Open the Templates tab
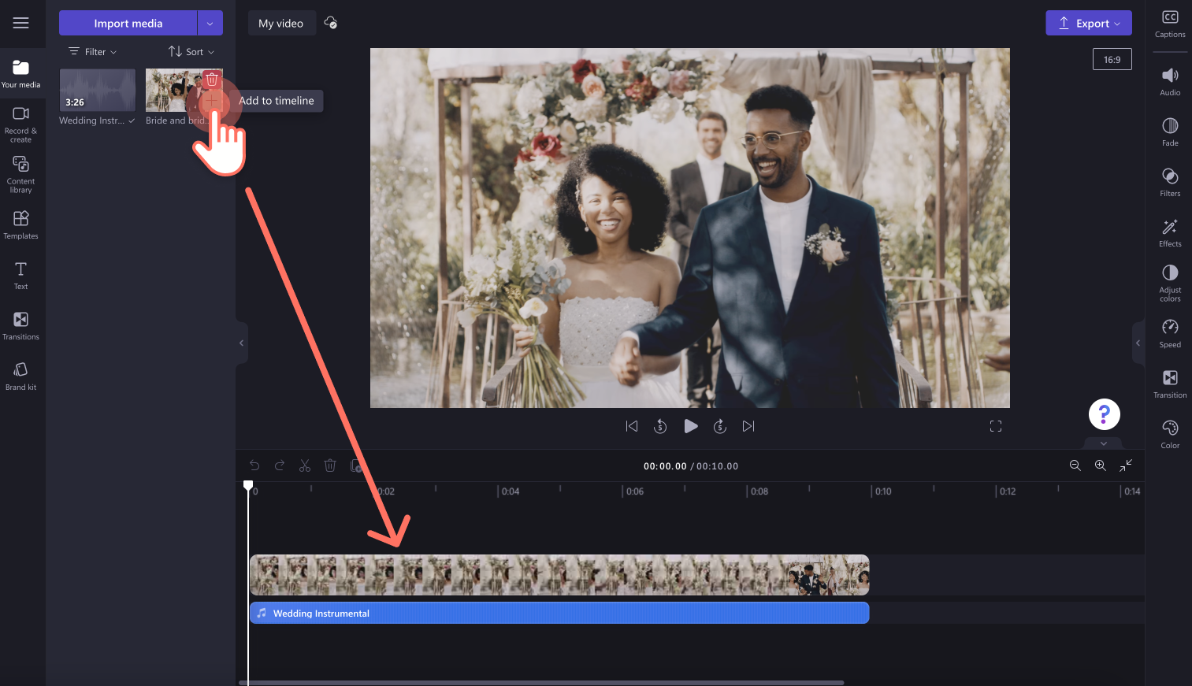The height and width of the screenshot is (686, 1192). coord(21,224)
